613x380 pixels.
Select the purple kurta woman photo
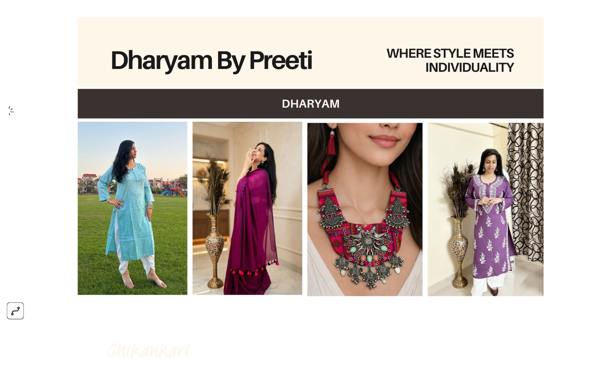pos(485,209)
